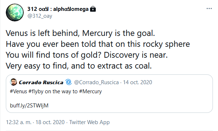Open the buff.ly/2STWIjM link
This screenshot has width=218, height=131.
click(29, 106)
